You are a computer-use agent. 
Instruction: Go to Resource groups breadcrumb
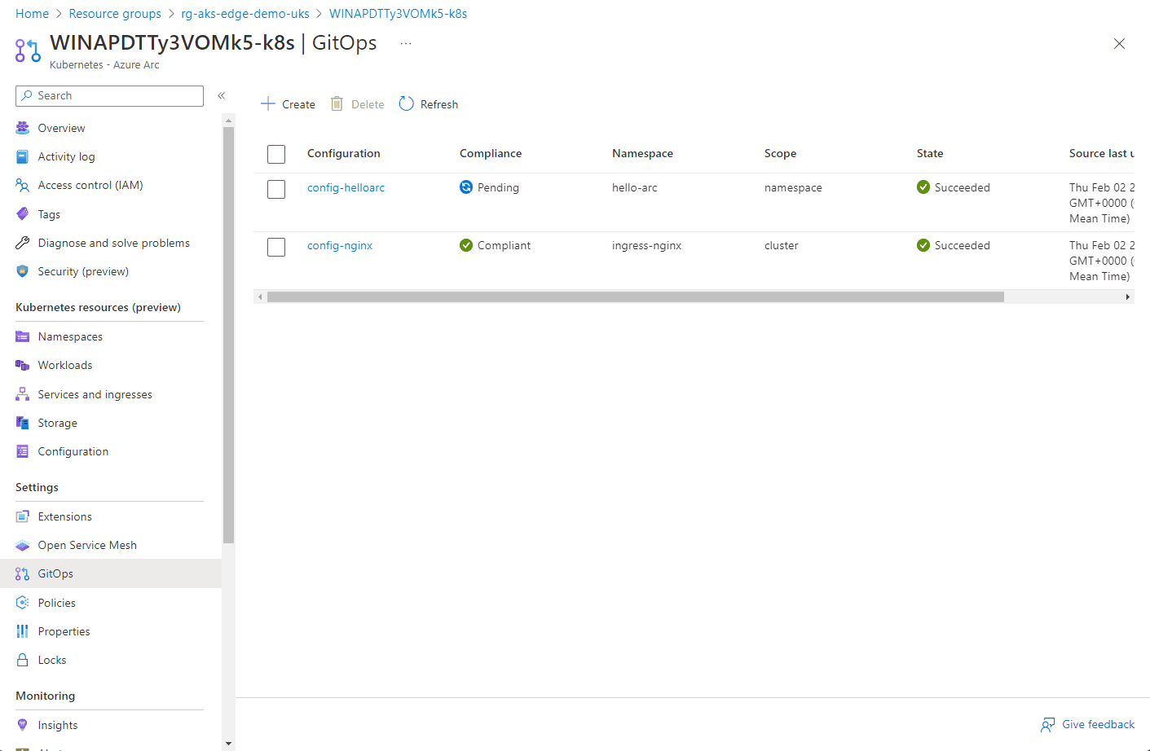pyautogui.click(x=115, y=14)
